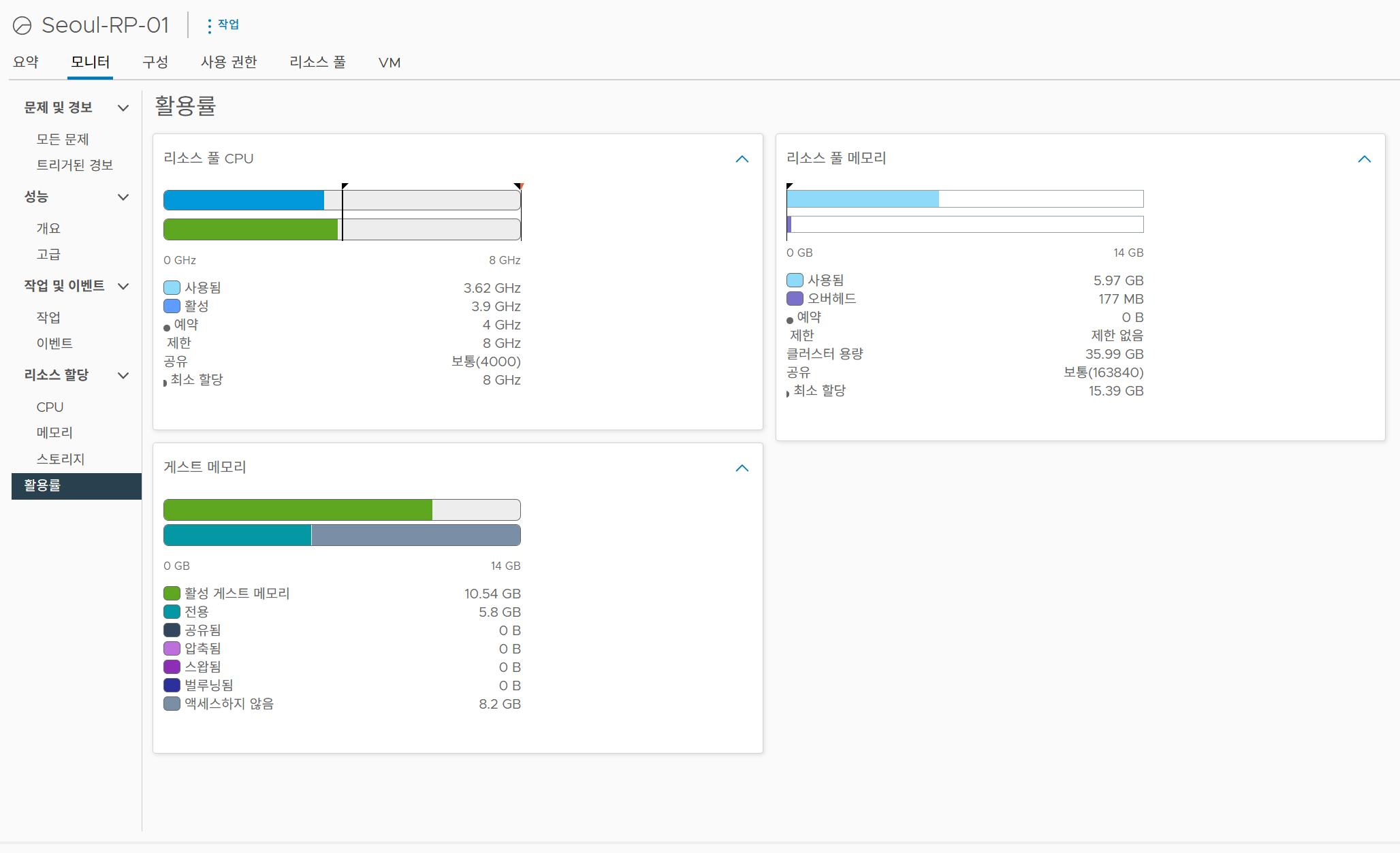Collapse the 리소스 할당 sidebar section
The image size is (1400, 853).
pos(123,375)
